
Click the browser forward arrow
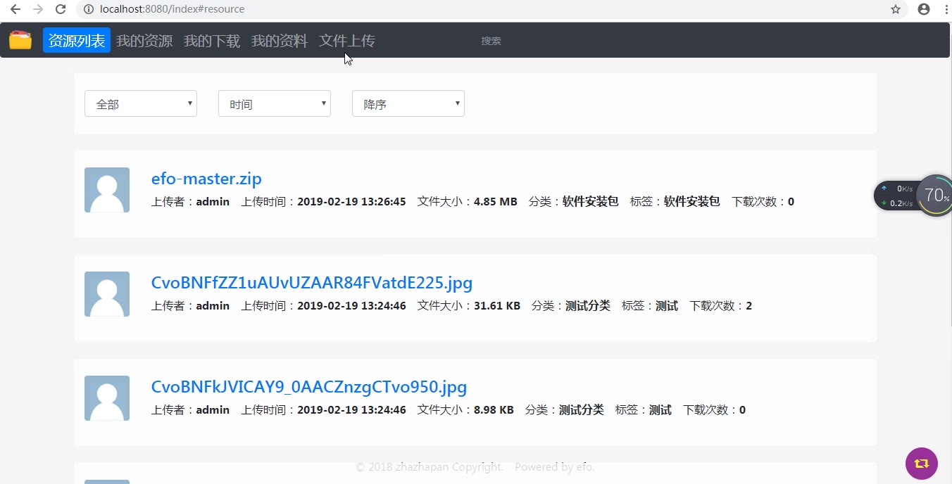(38, 9)
